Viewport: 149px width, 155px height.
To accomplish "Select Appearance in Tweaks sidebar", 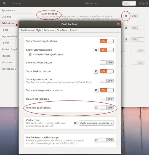I will point(9,10).
